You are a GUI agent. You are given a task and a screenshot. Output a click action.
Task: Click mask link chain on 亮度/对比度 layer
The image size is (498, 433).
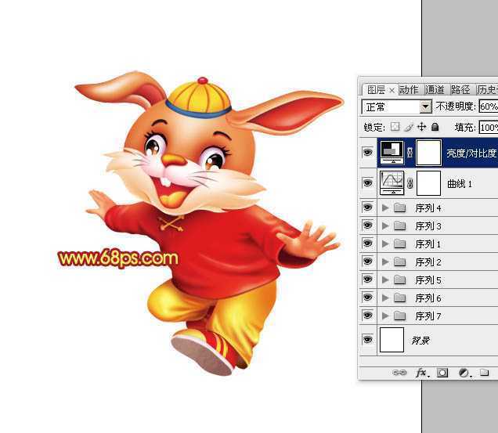(410, 153)
